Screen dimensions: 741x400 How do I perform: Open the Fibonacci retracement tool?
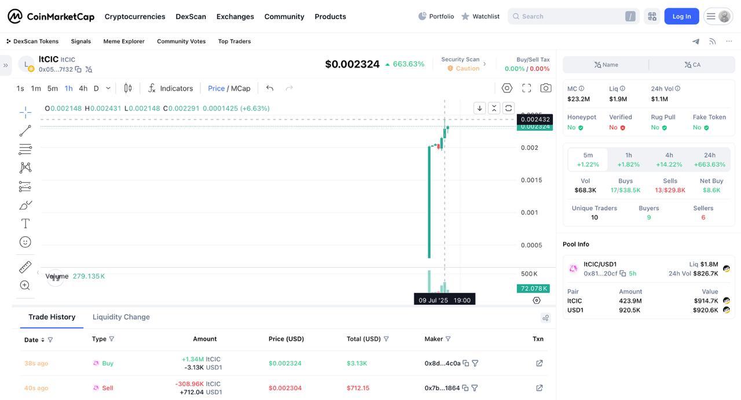[25, 149]
